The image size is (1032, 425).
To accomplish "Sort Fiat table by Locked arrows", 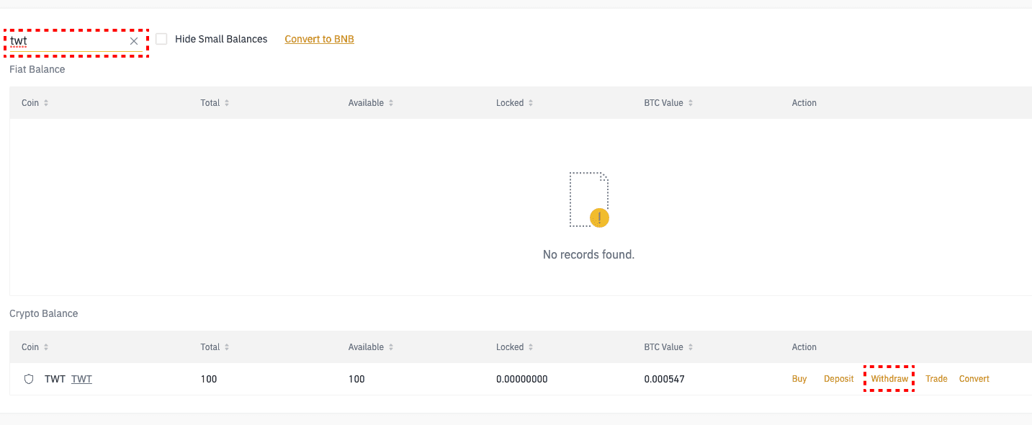I will click(x=531, y=103).
